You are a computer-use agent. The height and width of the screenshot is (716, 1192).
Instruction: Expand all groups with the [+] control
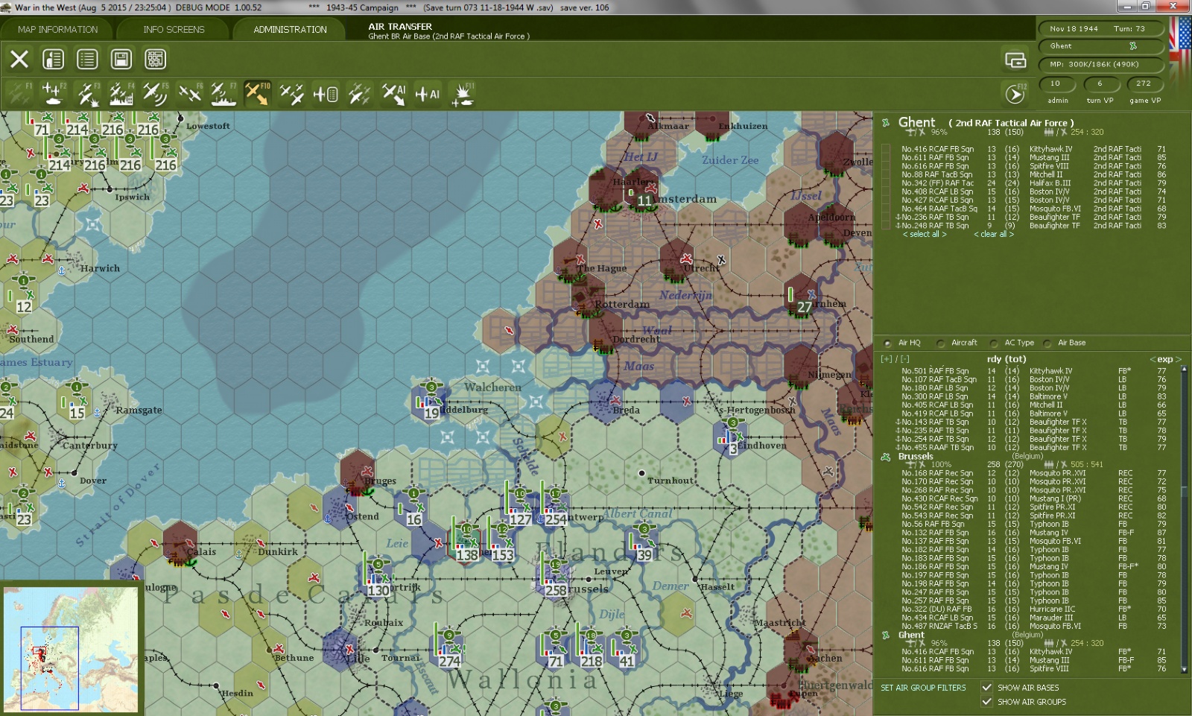[x=886, y=359]
